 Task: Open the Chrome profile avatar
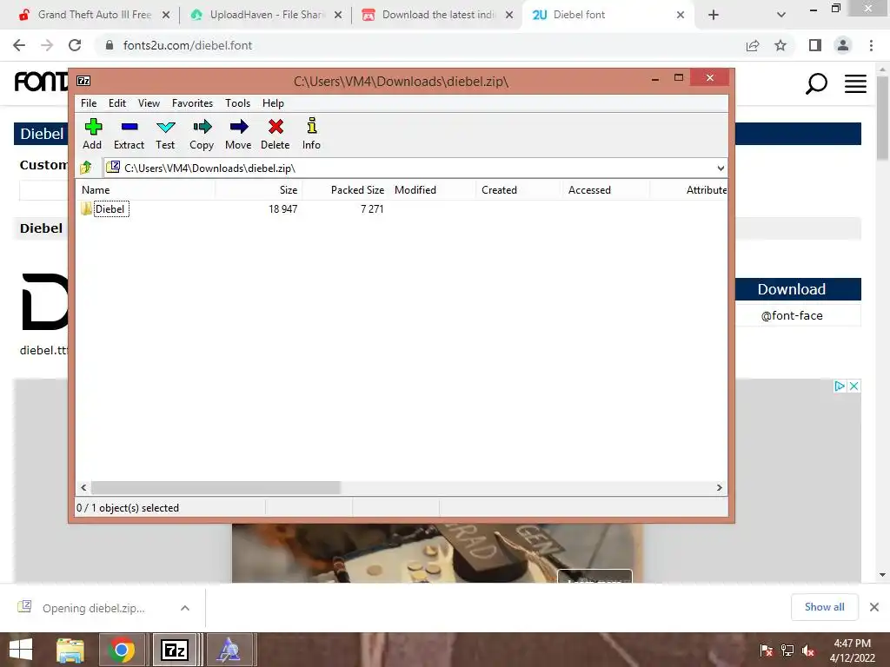[x=843, y=45]
